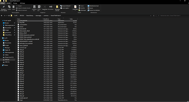The width and height of the screenshot is (189, 102).
Task: Open Musique in the sidebar
Action: (7, 48)
